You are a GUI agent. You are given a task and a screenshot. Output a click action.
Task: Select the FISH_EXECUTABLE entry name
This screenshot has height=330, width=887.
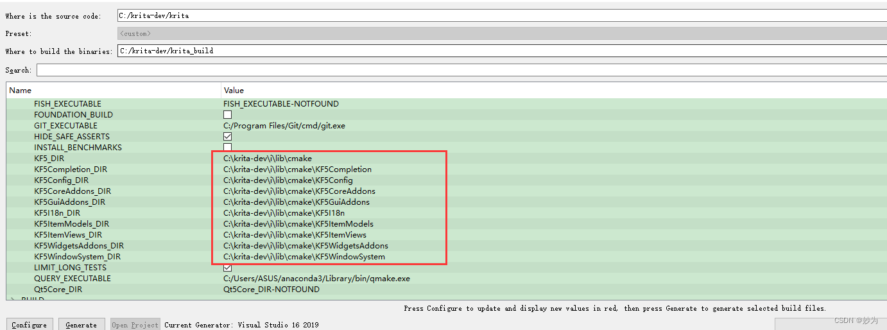click(67, 104)
